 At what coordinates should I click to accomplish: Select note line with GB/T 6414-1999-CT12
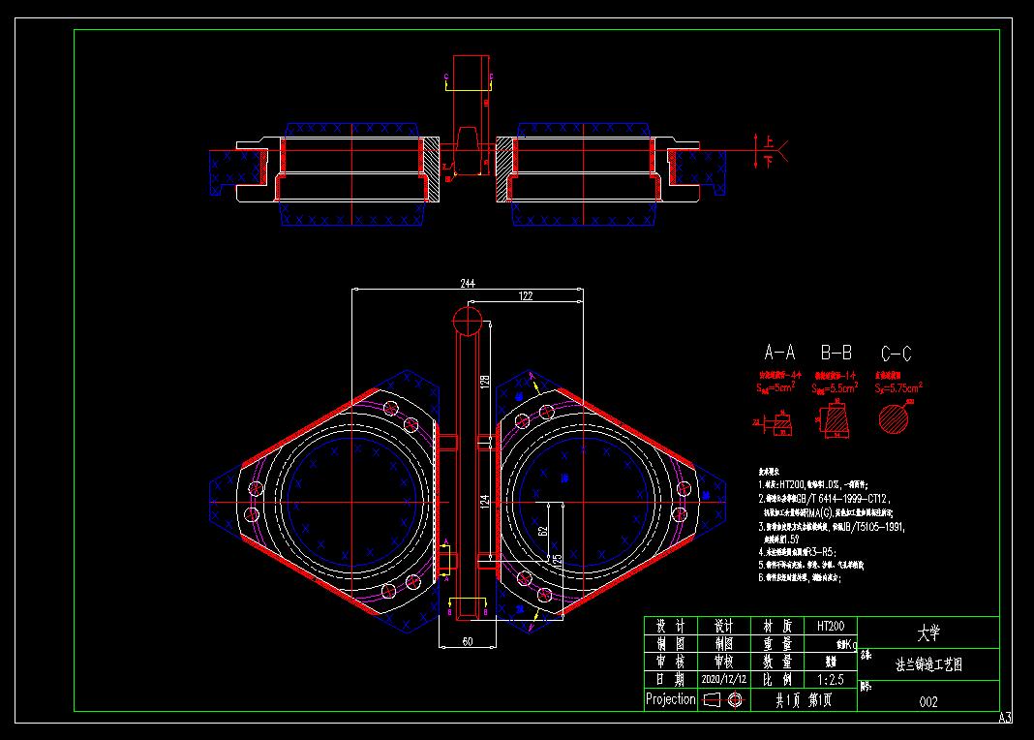(x=824, y=499)
